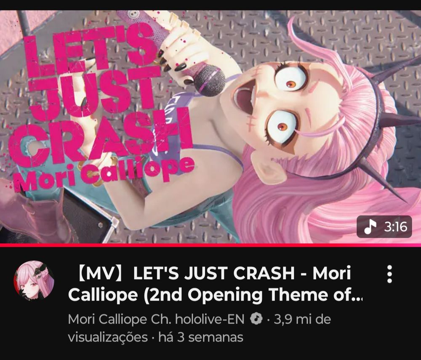Click the verified artist music badge
421x360 pixels.
pyautogui.click(x=256, y=319)
